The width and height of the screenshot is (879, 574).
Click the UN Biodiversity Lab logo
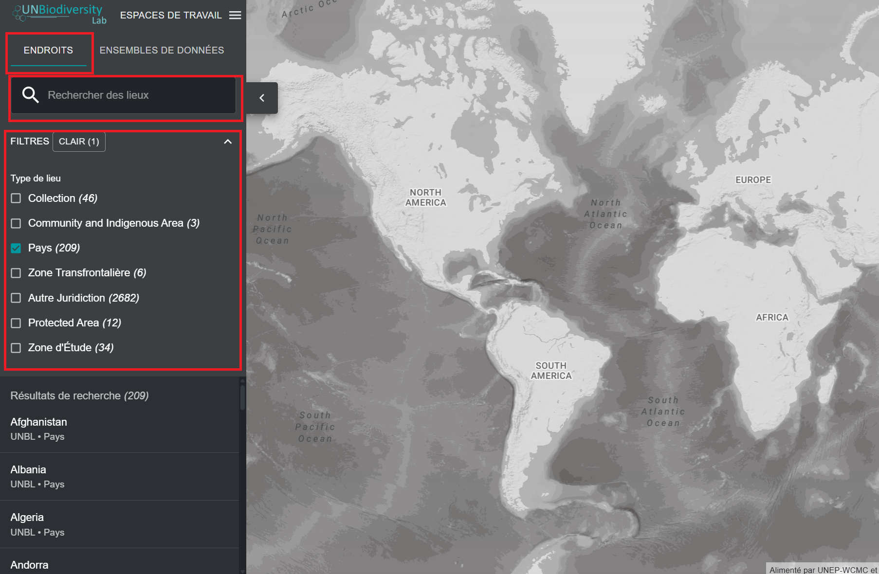pyautogui.click(x=59, y=14)
